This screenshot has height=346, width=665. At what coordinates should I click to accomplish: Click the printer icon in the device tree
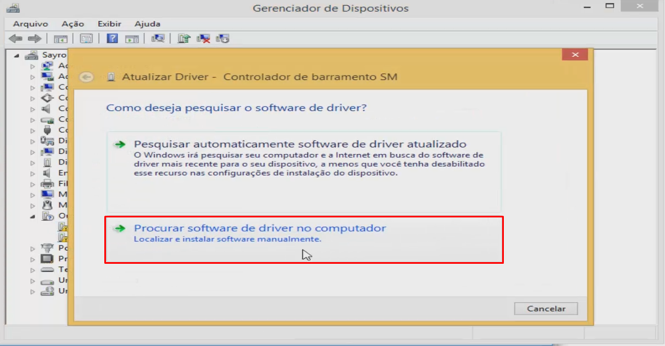(48, 184)
